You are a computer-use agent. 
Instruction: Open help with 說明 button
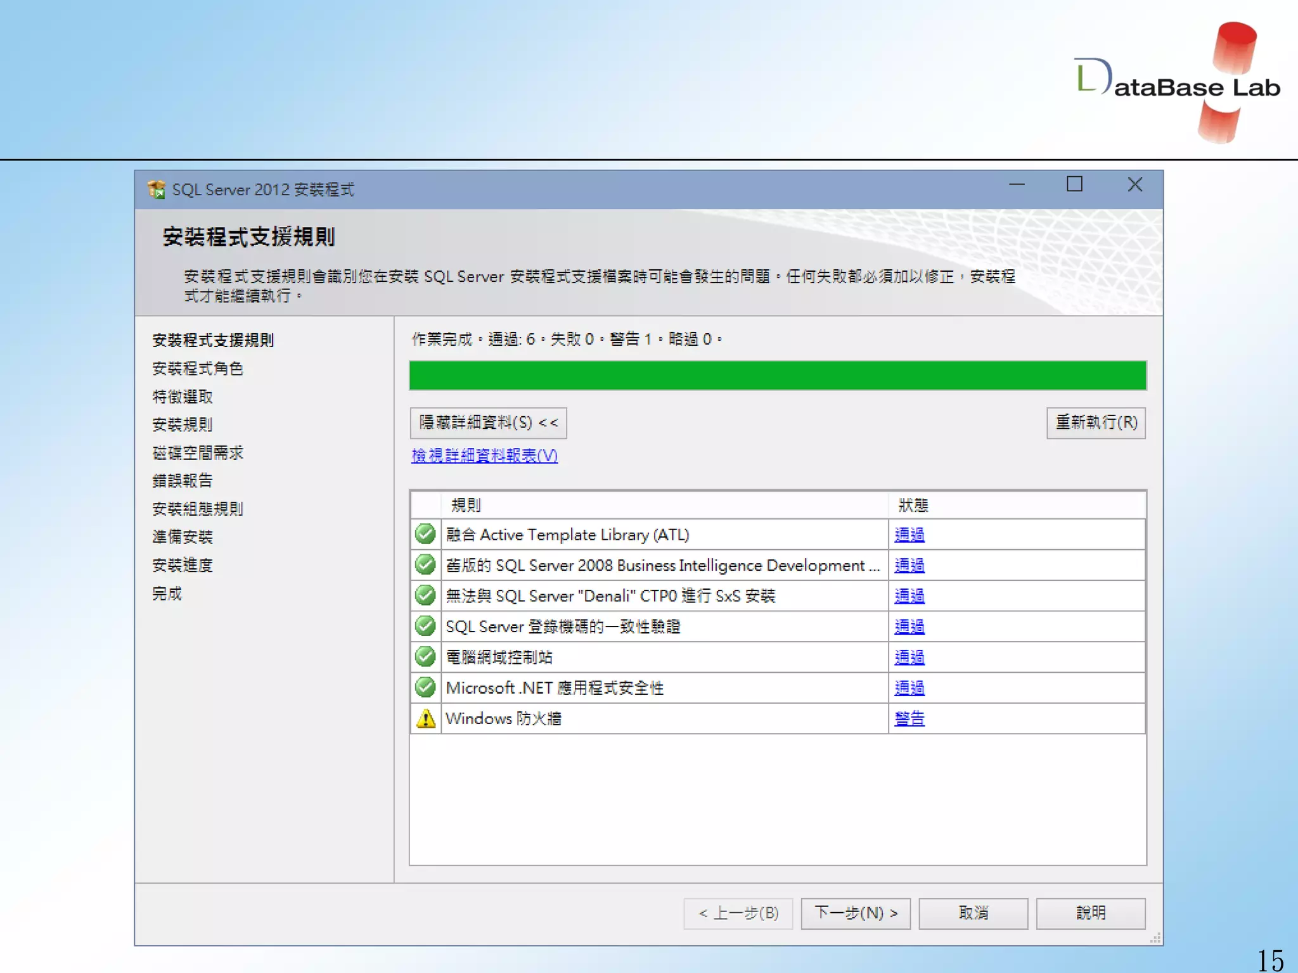pos(1091,913)
